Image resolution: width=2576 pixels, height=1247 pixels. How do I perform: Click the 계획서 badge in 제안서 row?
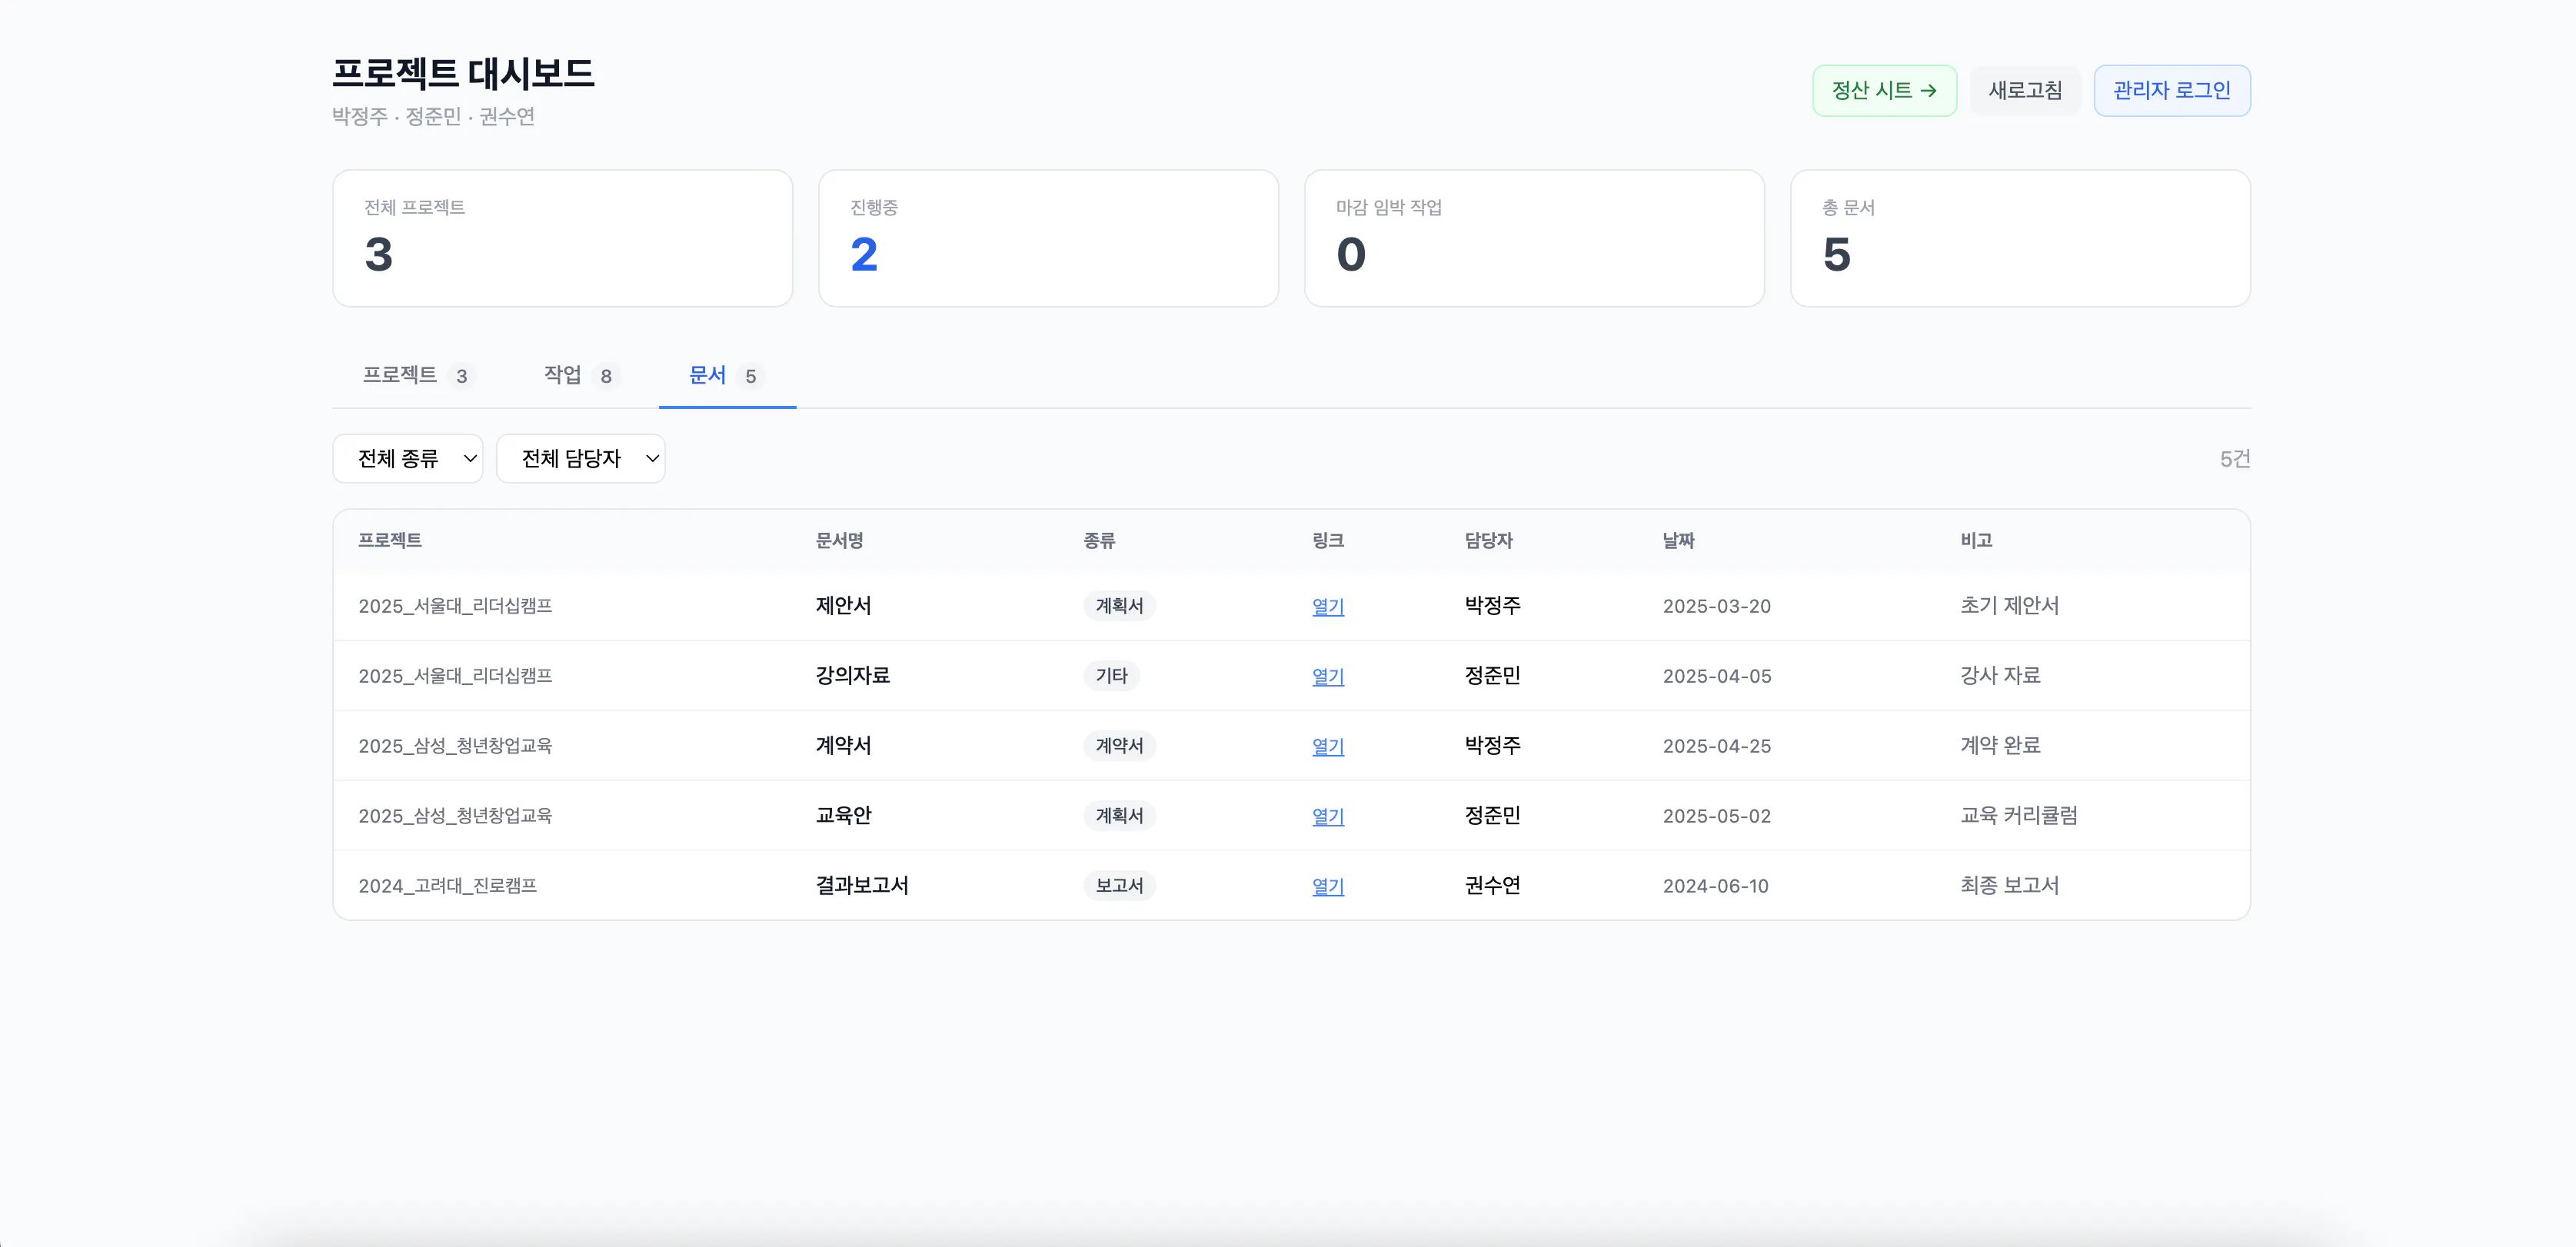[1120, 606]
